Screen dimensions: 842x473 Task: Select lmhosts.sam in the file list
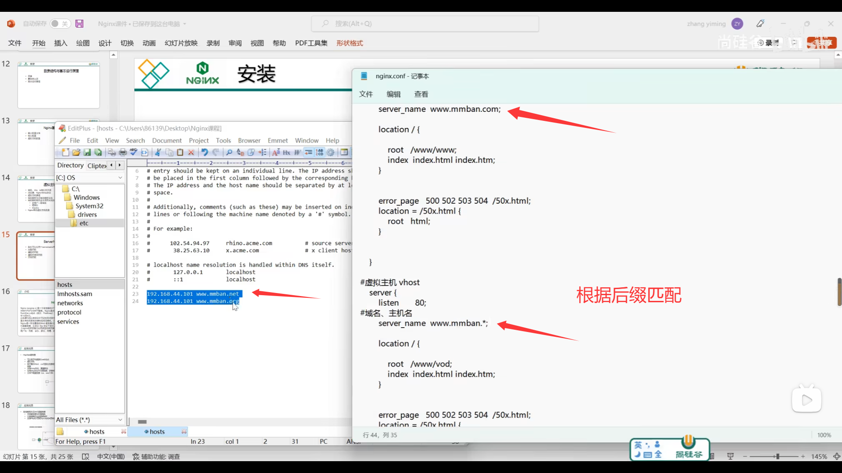(x=75, y=294)
